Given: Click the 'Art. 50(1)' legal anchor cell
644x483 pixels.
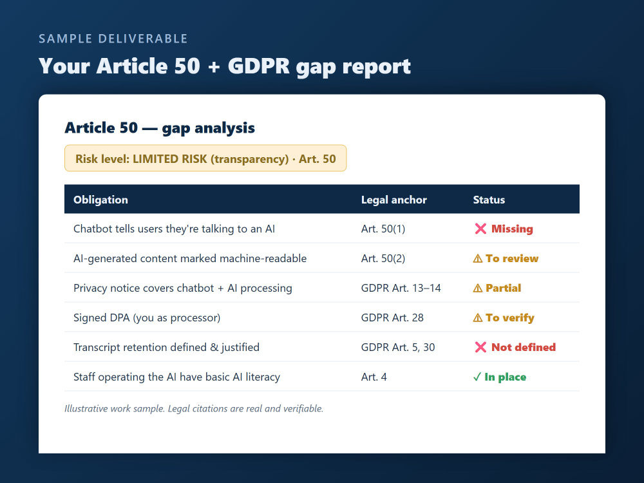Looking at the screenshot, I should [x=383, y=229].
